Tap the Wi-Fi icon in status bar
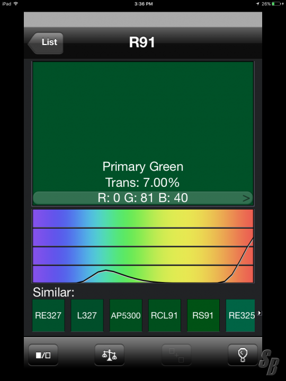 click(16, 4)
